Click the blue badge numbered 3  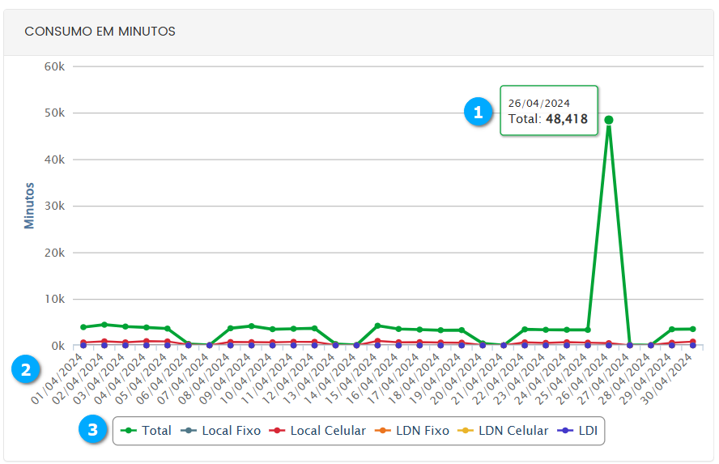[x=94, y=430]
